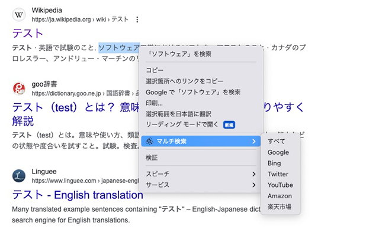Open the three-dot menu beside Wikipedia result

point(137,19)
